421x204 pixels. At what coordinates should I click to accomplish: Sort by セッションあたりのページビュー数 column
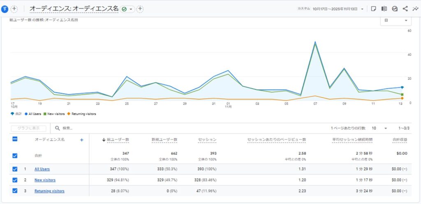277,139
